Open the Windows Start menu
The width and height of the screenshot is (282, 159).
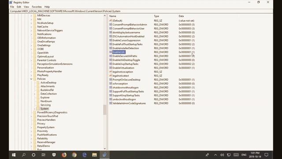coord(14,155)
